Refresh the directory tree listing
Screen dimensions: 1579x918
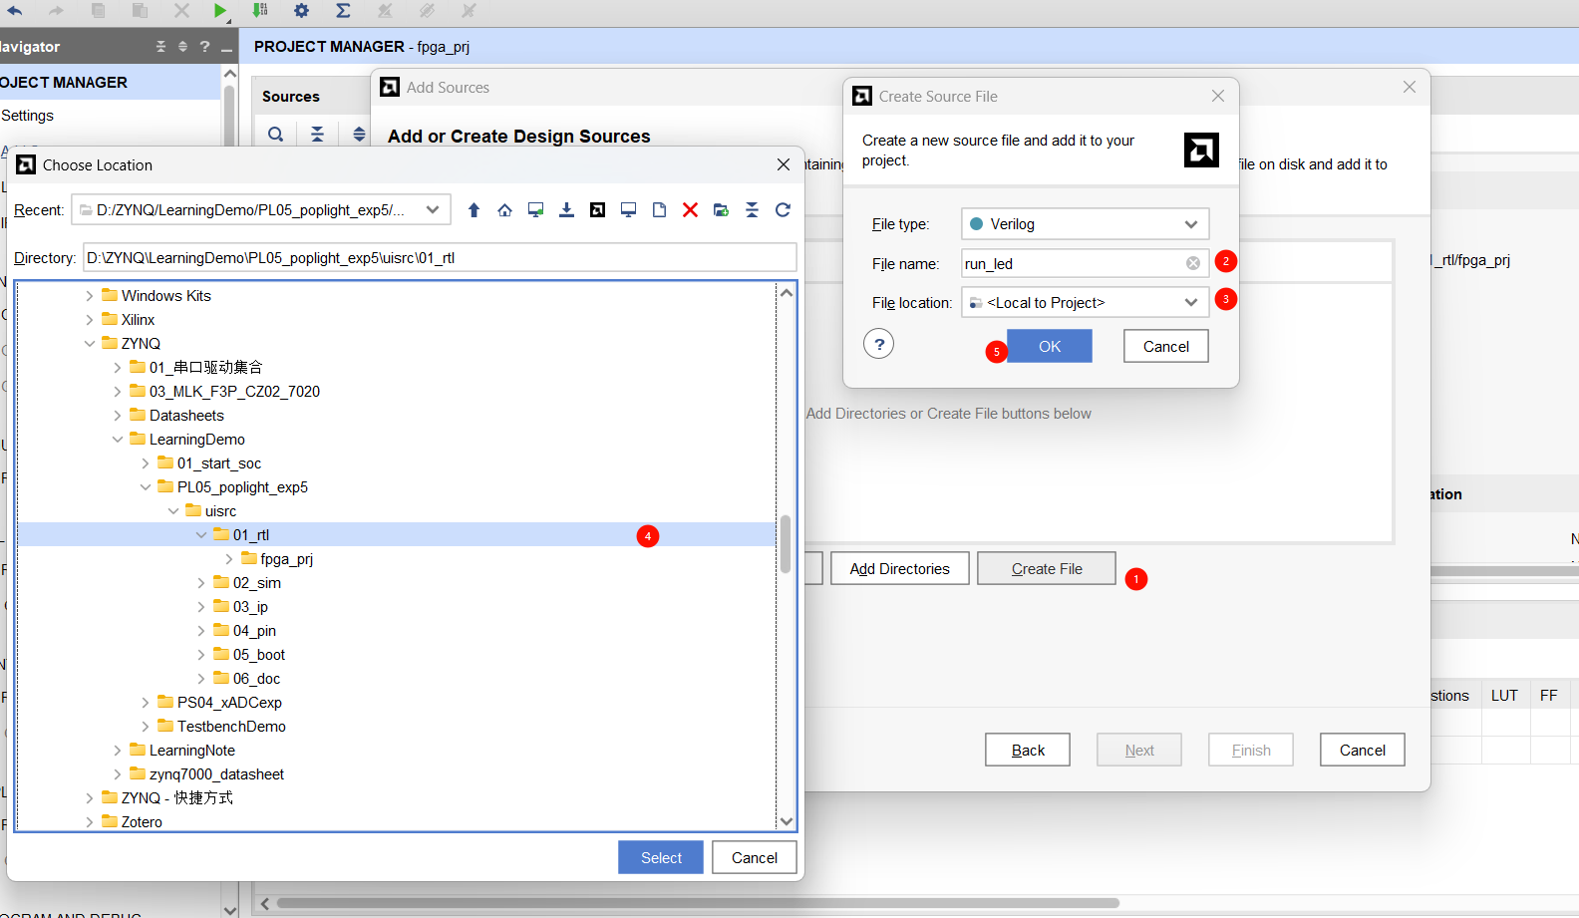click(x=783, y=210)
